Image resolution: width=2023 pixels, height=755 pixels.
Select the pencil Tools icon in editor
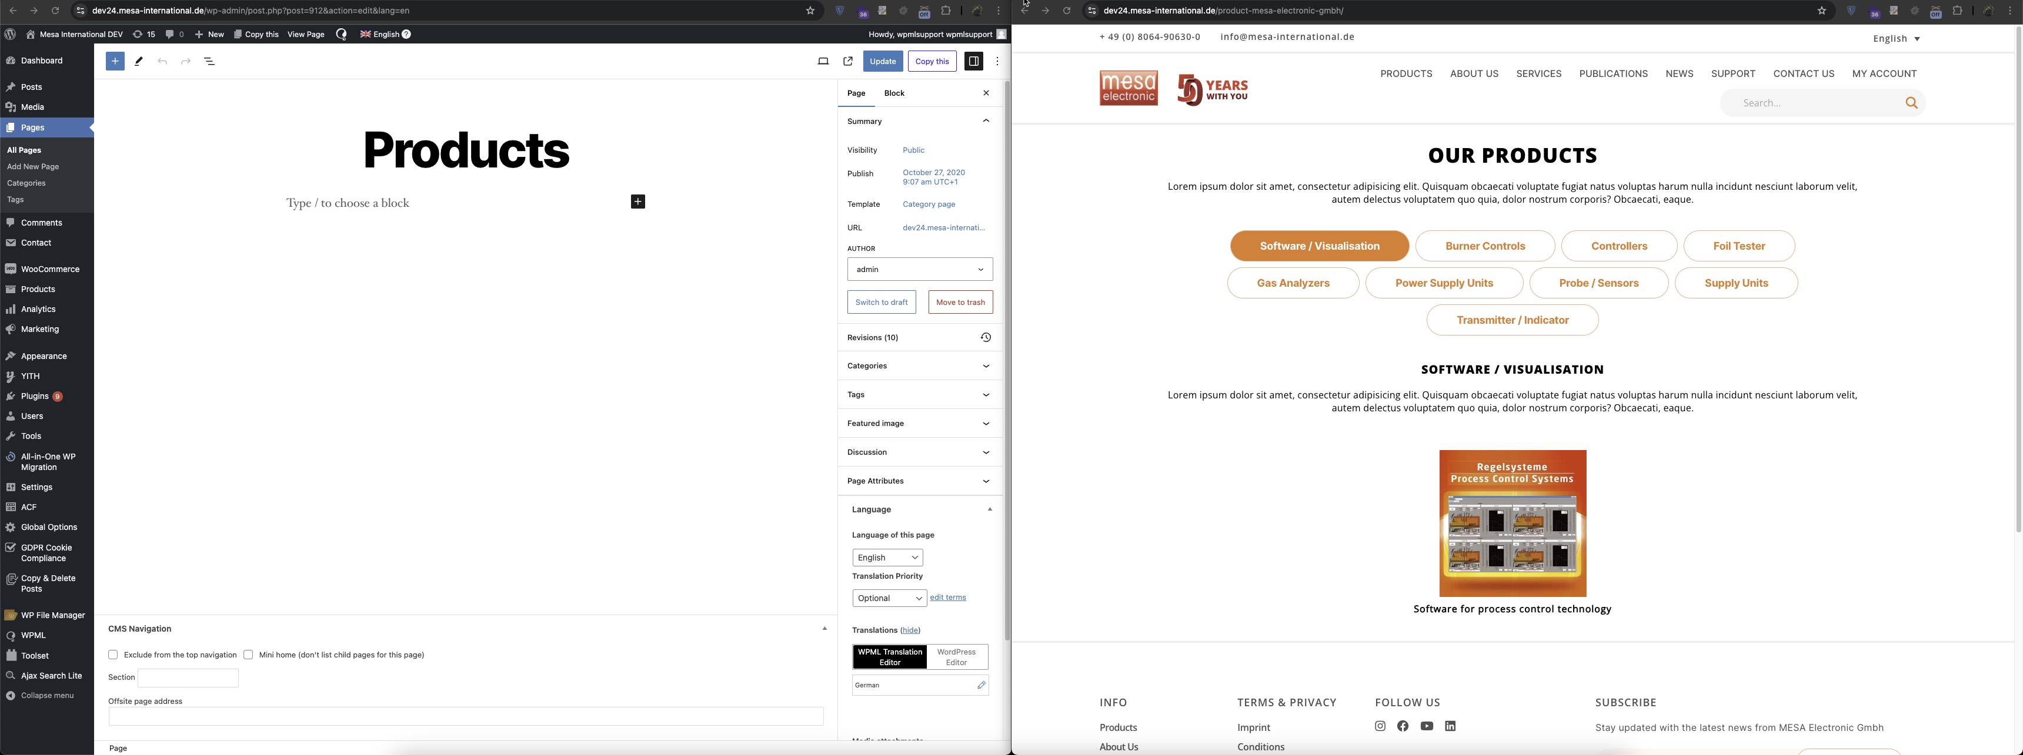(x=139, y=61)
